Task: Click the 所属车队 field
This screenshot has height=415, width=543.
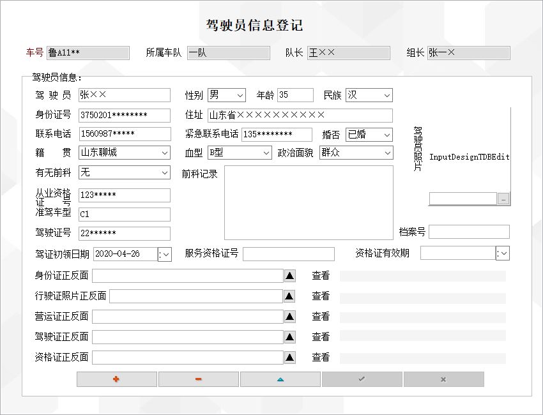Action: point(229,53)
